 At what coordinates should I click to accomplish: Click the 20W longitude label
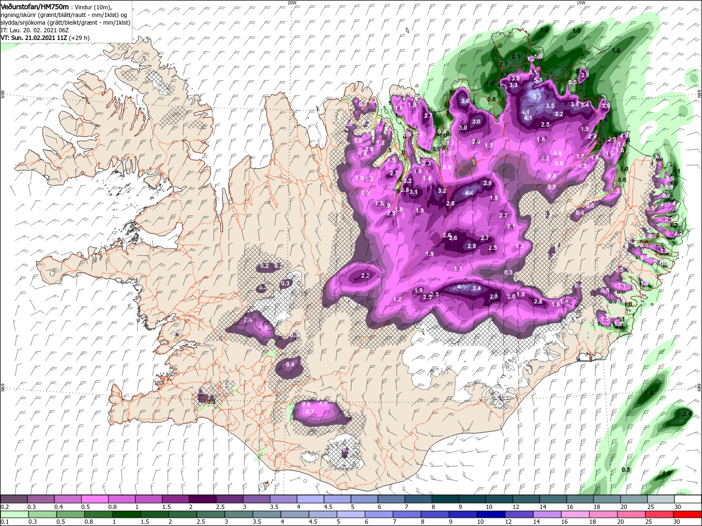292,3
